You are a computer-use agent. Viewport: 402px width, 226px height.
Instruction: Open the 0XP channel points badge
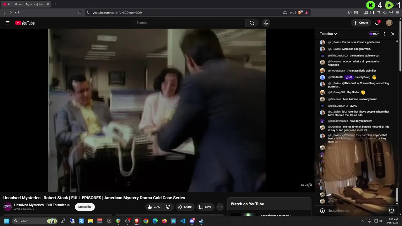point(374,34)
